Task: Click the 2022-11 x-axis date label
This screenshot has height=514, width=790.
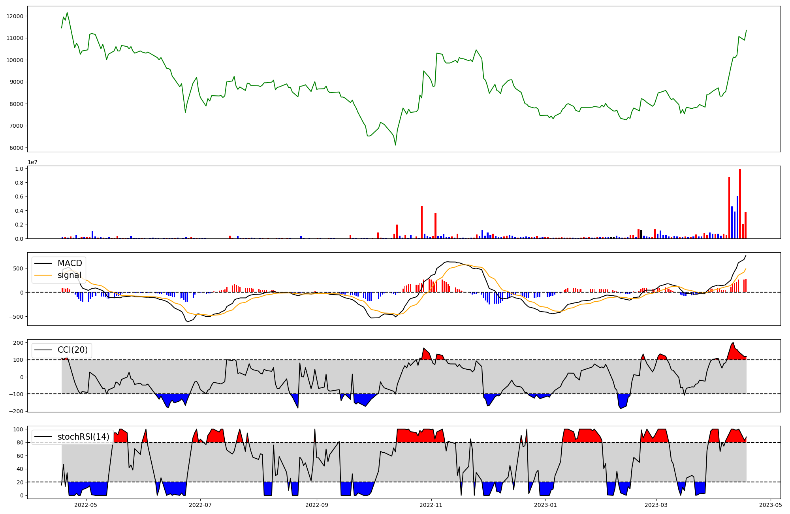Action: (x=431, y=505)
